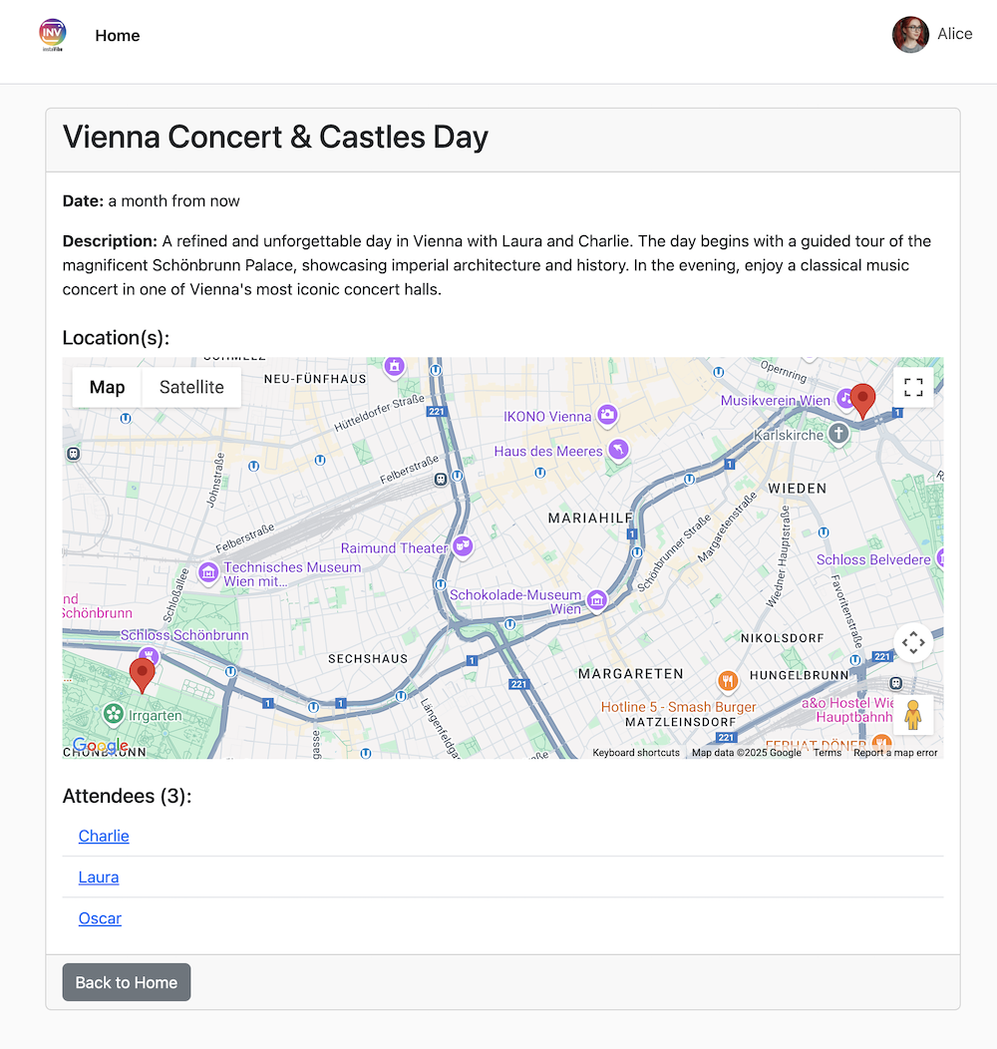Toggle fullscreen map view

pyautogui.click(x=913, y=388)
